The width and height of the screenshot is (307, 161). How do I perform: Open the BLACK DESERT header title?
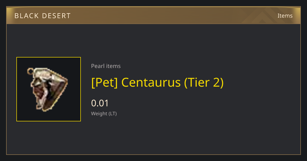(x=42, y=16)
